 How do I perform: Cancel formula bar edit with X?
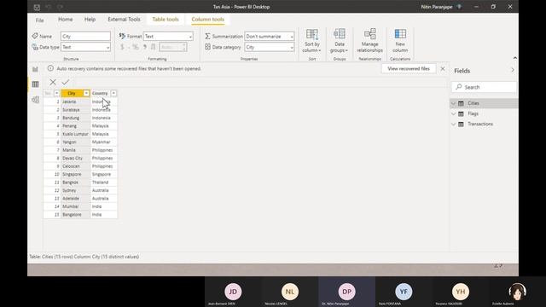(x=53, y=82)
